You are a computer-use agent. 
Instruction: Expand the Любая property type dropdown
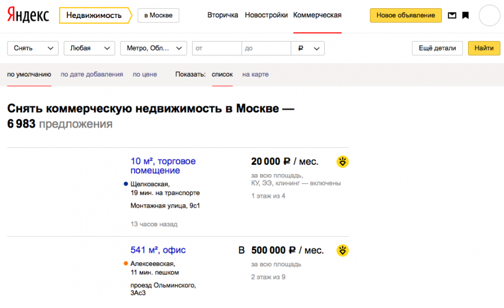89,48
